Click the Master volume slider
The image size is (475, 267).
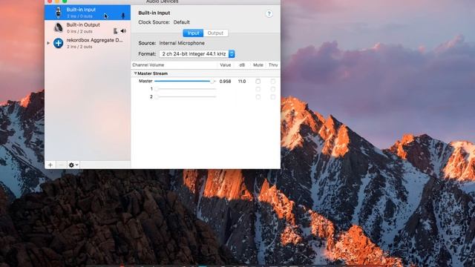tap(185, 81)
